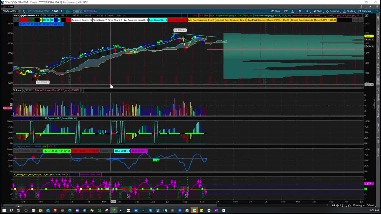Click the crosshair pan icon below chart

click(x=338, y=205)
